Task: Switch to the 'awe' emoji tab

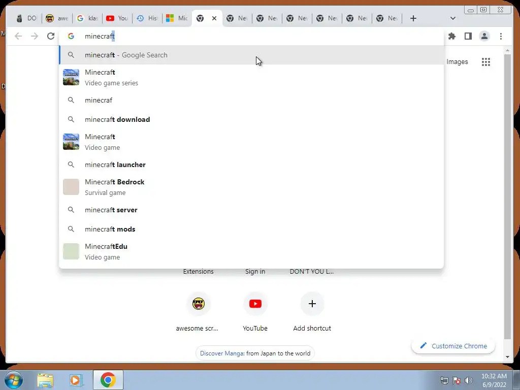Action: tap(57, 18)
